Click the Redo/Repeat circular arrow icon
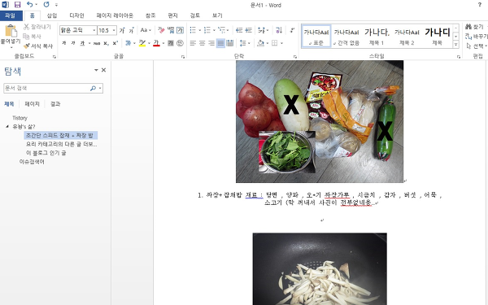Viewport: 488px width, 305px height. [x=46, y=5]
